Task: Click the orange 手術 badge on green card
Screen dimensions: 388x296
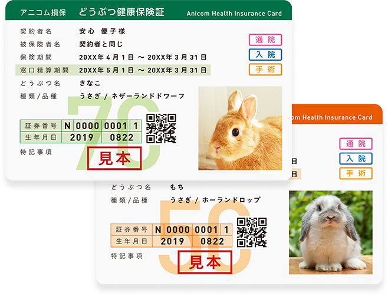Action: 265,70
